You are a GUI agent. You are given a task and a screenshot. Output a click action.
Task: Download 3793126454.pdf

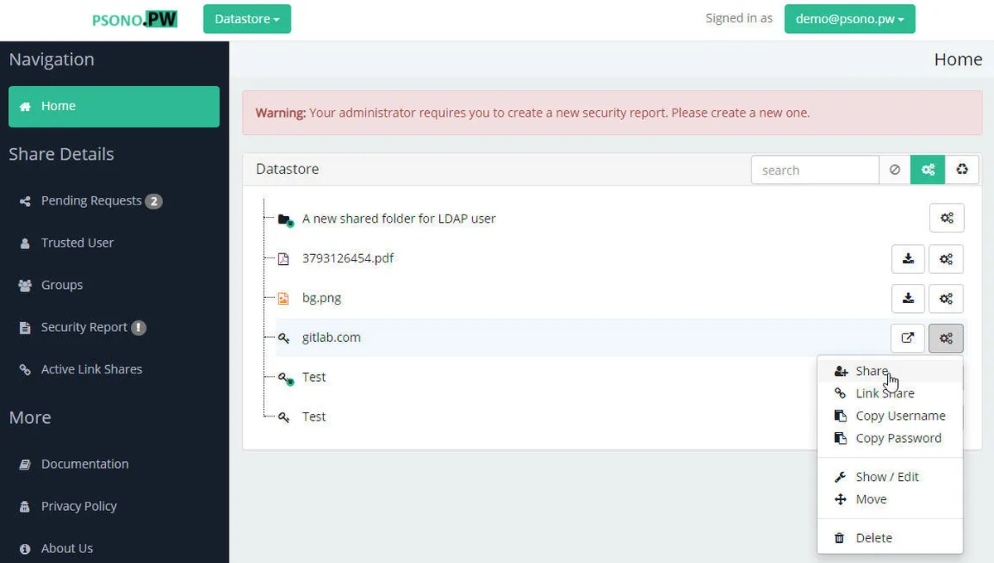908,258
